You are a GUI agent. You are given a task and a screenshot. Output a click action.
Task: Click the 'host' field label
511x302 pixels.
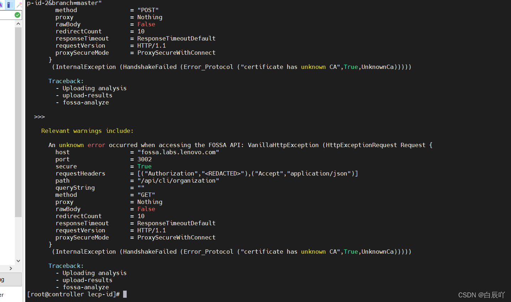point(63,152)
